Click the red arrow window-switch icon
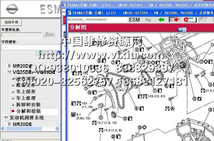The image size is (214, 141). [x=176, y=20]
